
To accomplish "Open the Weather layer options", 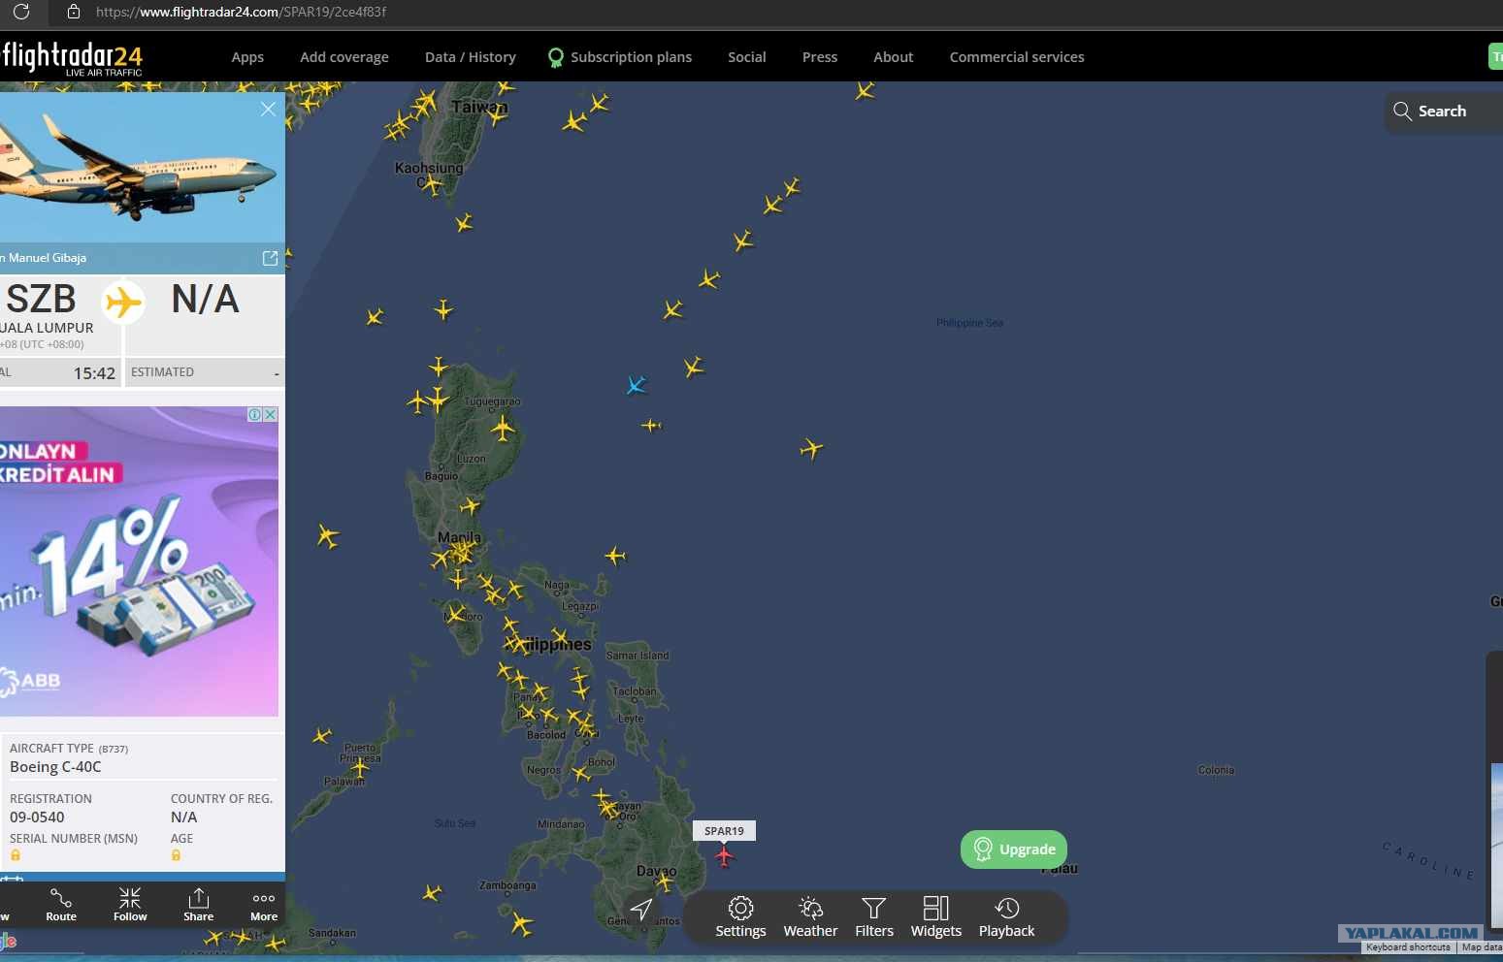I will (x=810, y=917).
